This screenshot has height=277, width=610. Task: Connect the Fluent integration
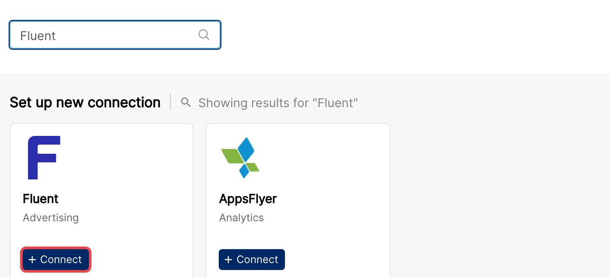point(56,260)
